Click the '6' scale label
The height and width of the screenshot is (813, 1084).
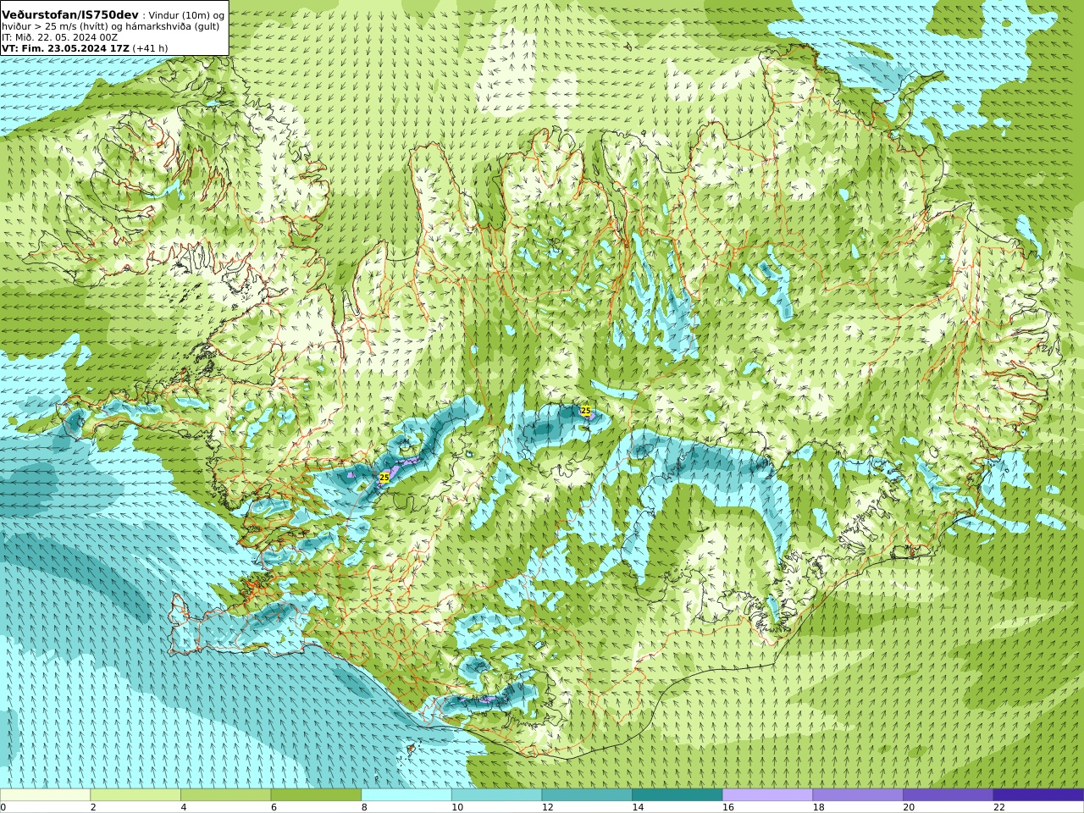(274, 807)
